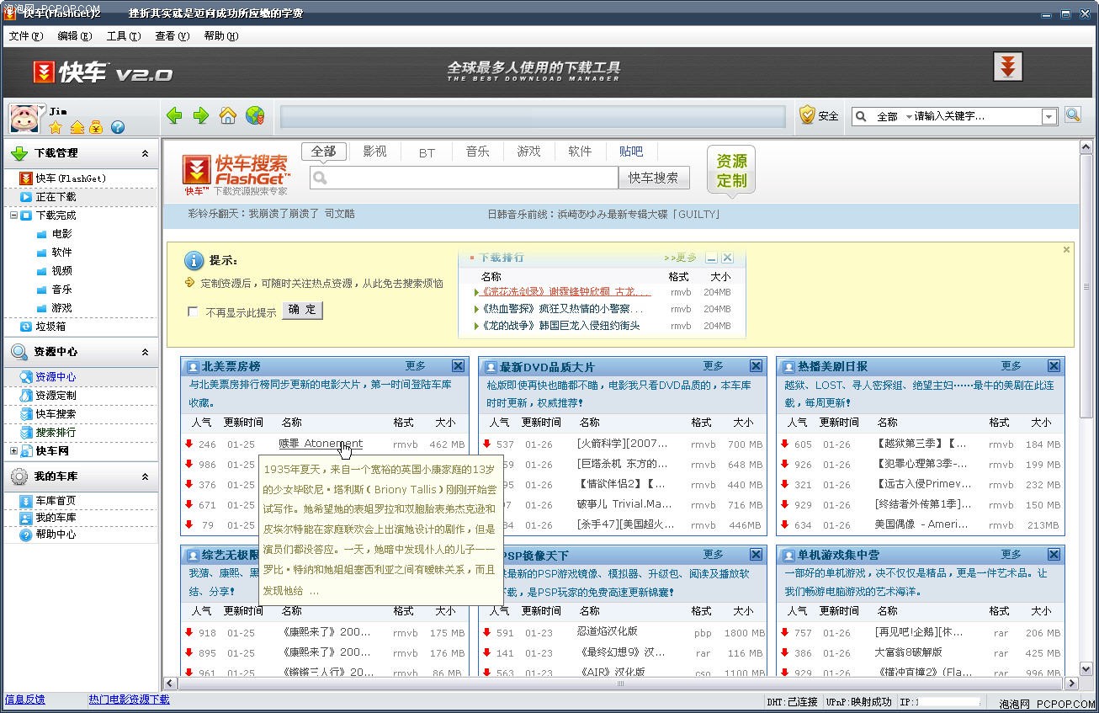Open the 帮助 menu
This screenshot has width=1099, height=713.
tap(220, 36)
